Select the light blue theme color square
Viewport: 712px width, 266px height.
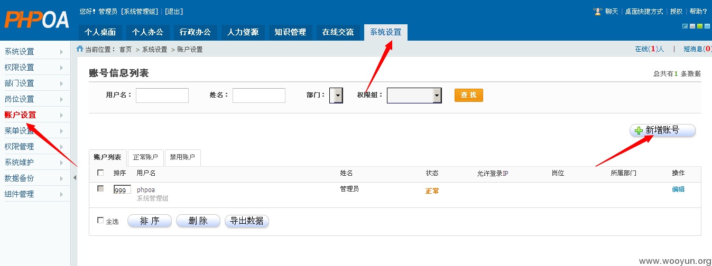(x=707, y=26)
